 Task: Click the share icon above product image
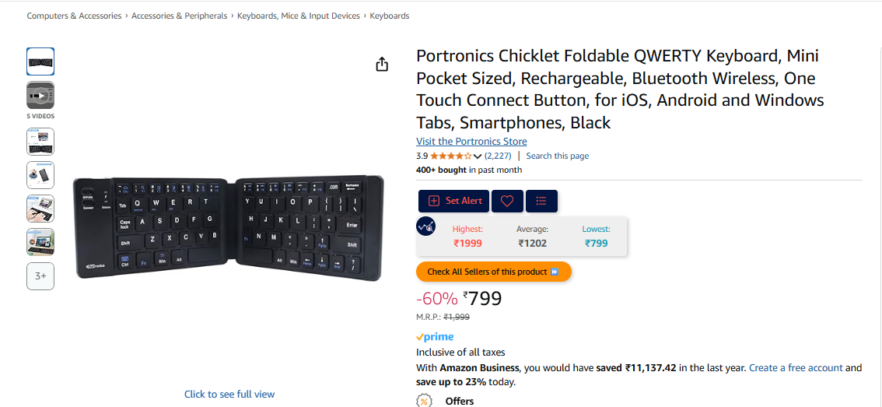[x=382, y=64]
